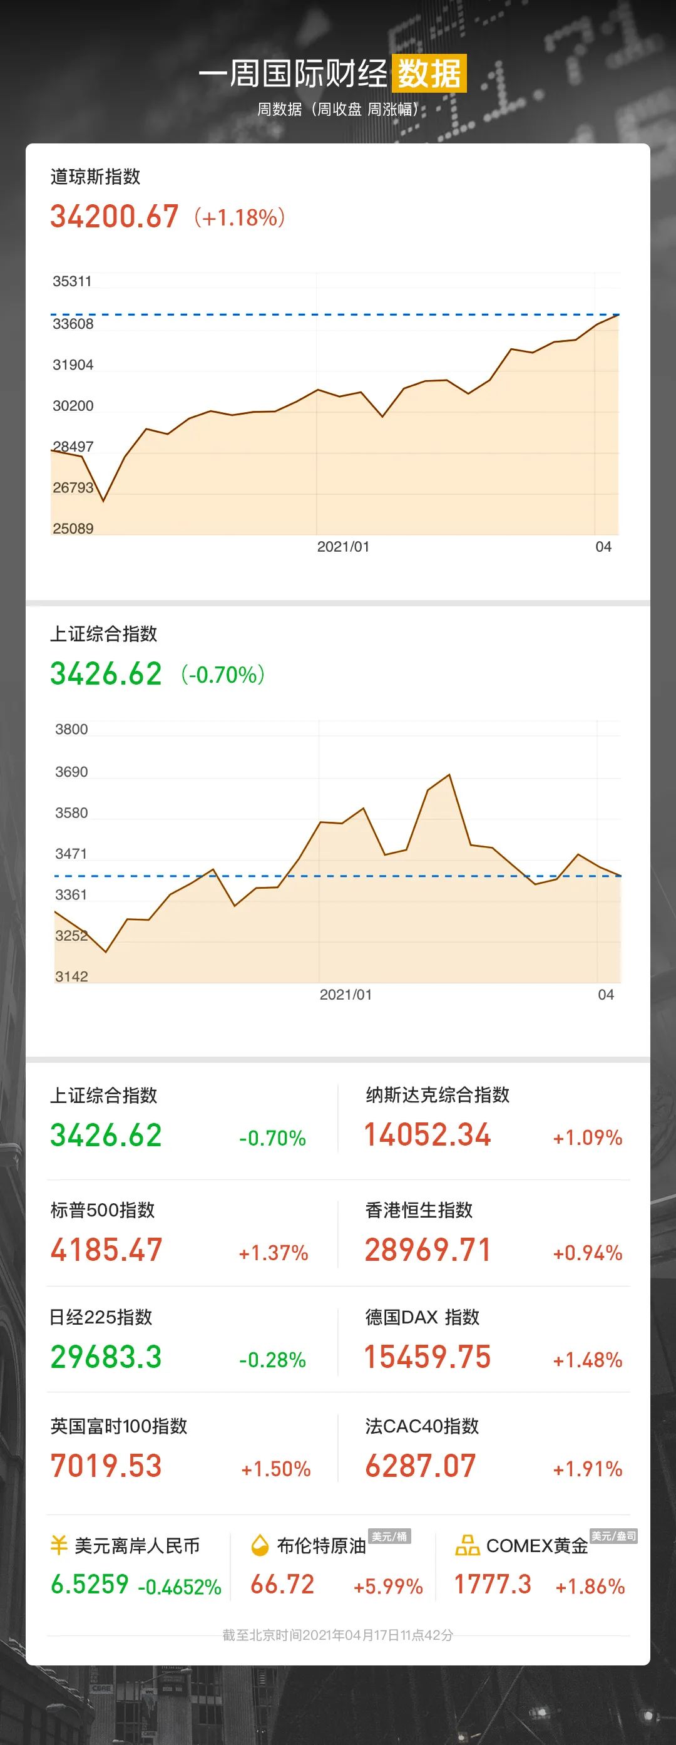Open the 标普500指数 entry
Image resolution: width=676 pixels, height=1745 pixels.
pyautogui.click(x=103, y=1210)
